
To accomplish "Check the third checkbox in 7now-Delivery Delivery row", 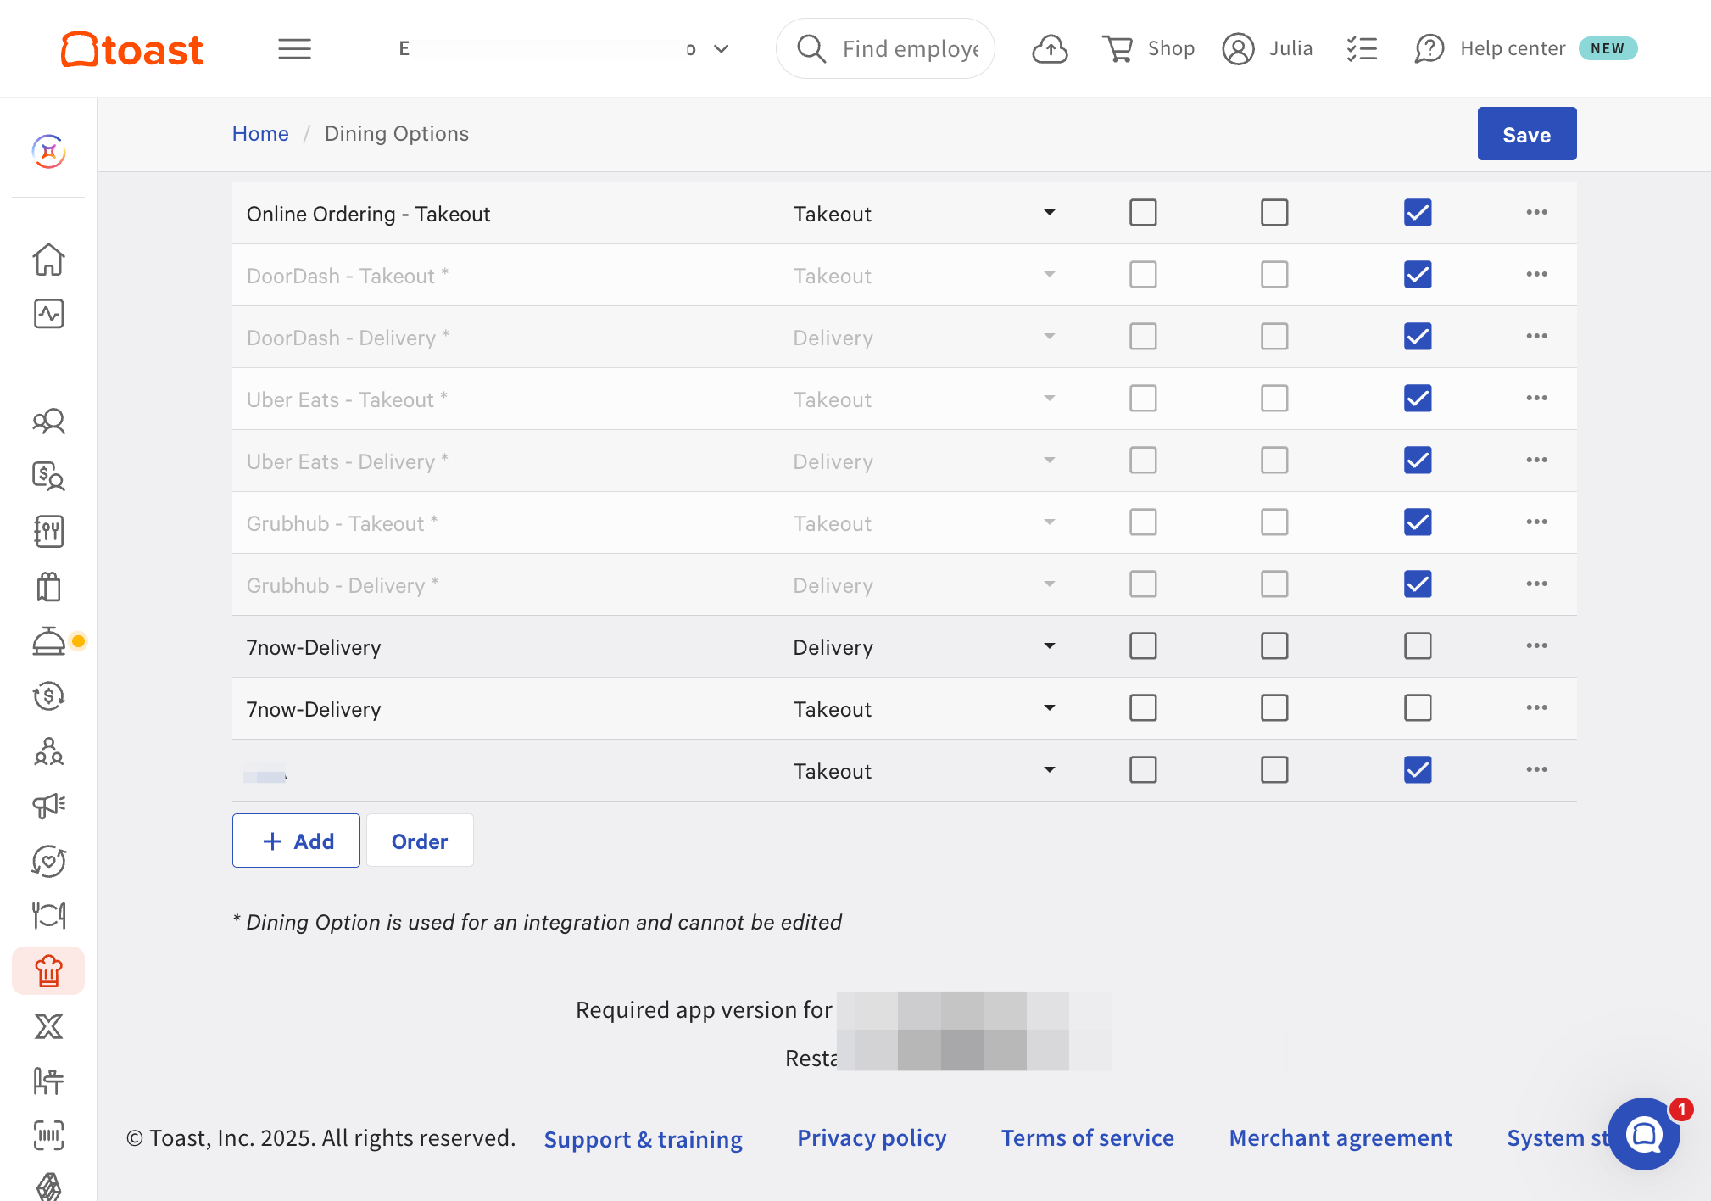I will (x=1418, y=645).
